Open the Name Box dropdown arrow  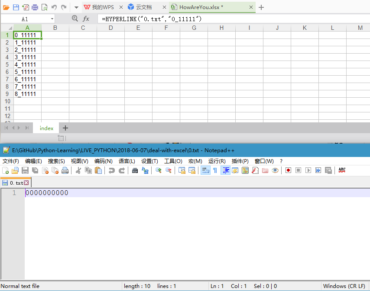52,19
